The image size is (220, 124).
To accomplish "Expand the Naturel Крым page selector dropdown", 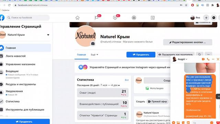I will tap(48, 35).
